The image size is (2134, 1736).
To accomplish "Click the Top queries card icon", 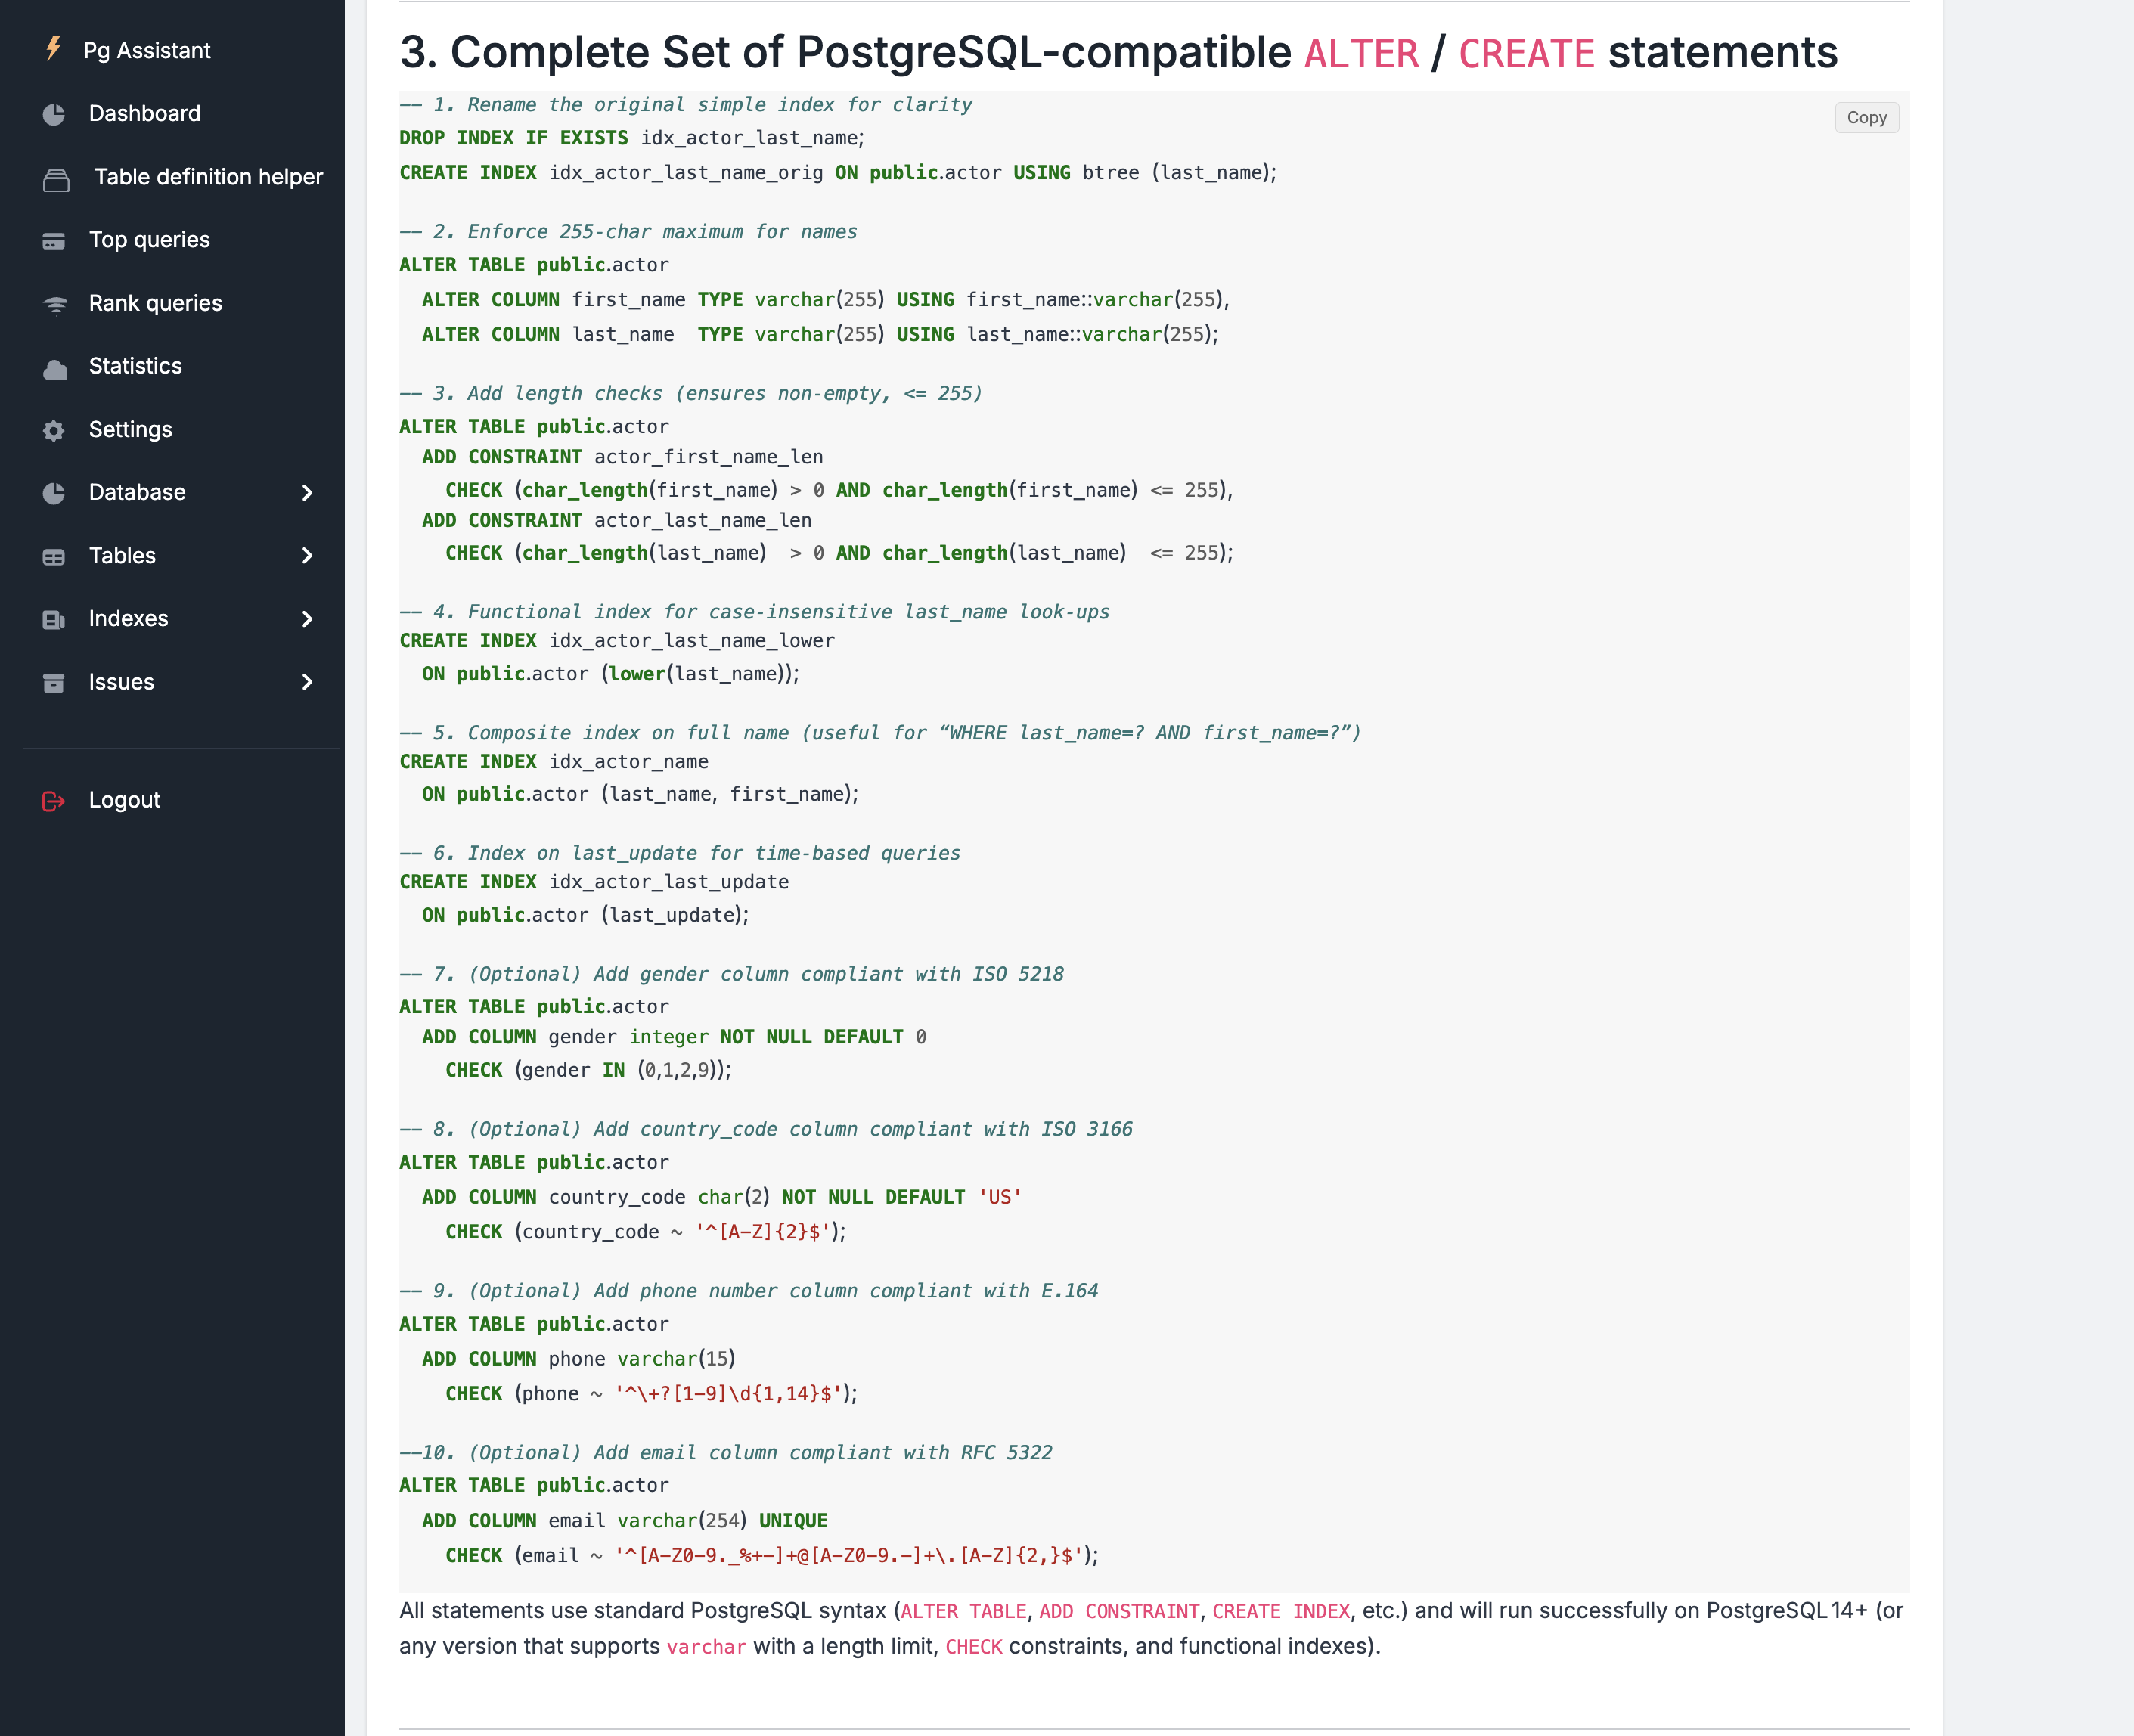I will click(x=54, y=241).
